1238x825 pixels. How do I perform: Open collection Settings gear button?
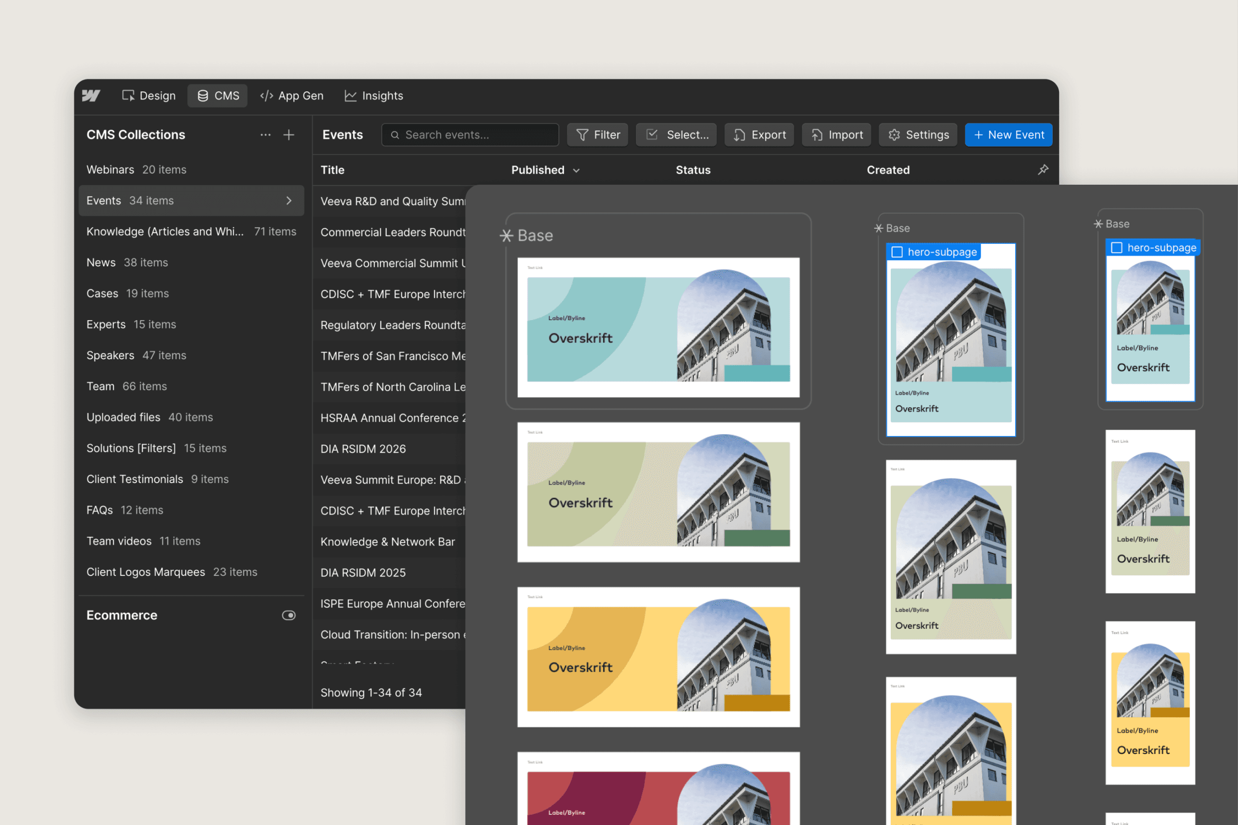[917, 135]
